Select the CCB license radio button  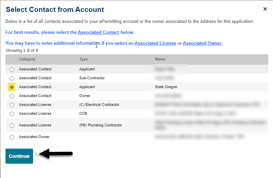click(x=12, y=114)
